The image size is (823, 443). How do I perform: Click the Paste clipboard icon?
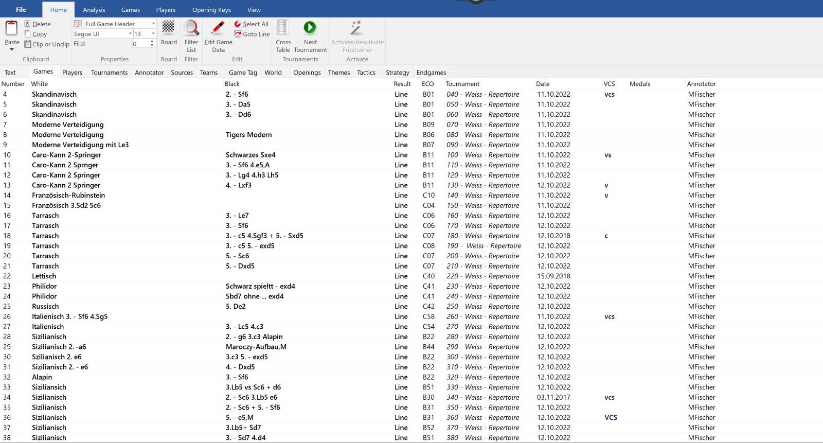(x=11, y=28)
